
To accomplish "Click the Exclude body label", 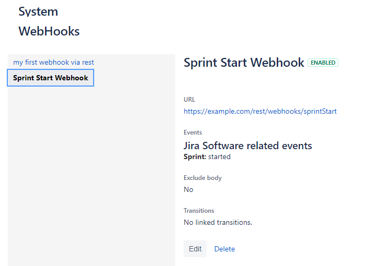I will pos(202,178).
